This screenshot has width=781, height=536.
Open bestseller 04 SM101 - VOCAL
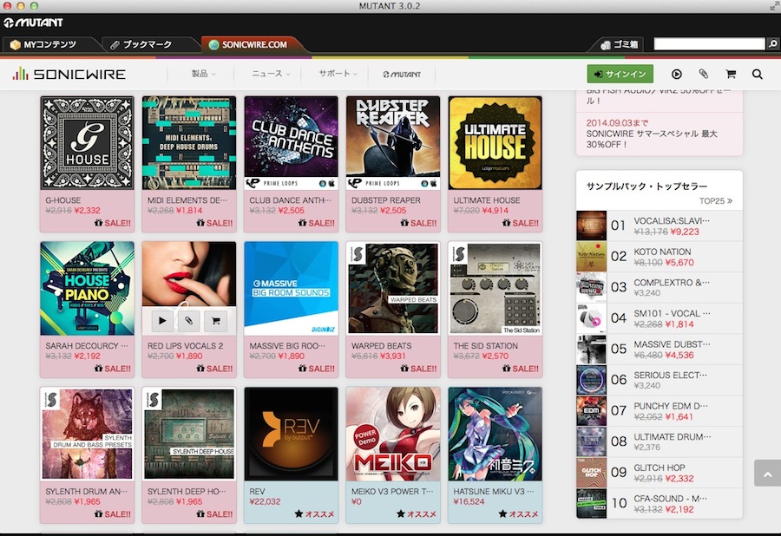(x=660, y=318)
